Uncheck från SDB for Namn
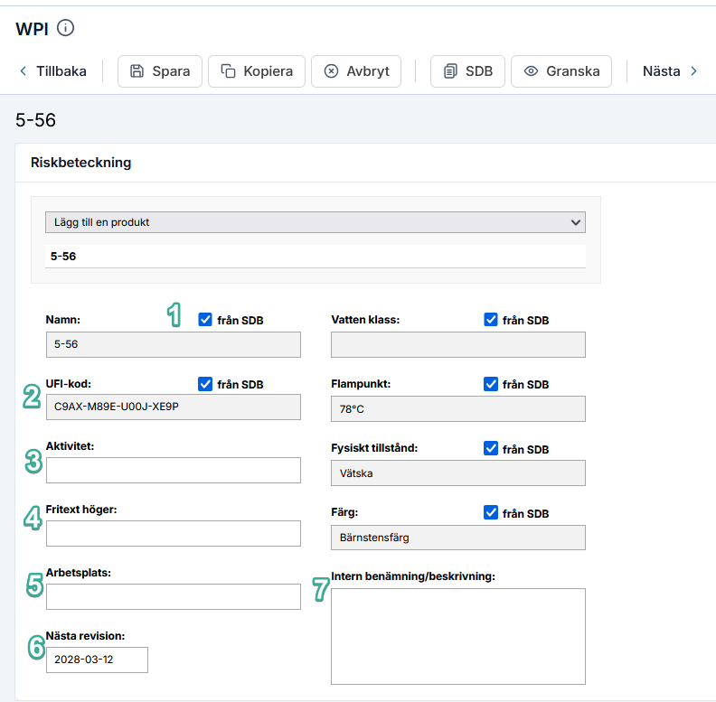This screenshot has width=716, height=702. tap(205, 320)
